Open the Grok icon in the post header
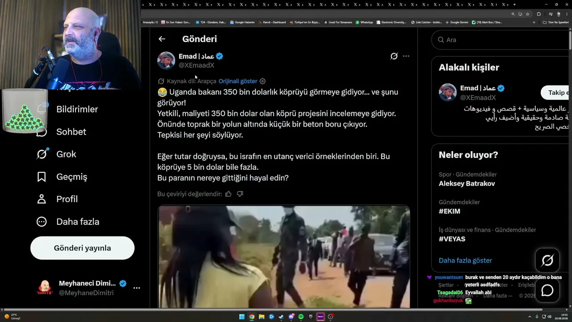The width and height of the screenshot is (572, 322). [x=394, y=56]
